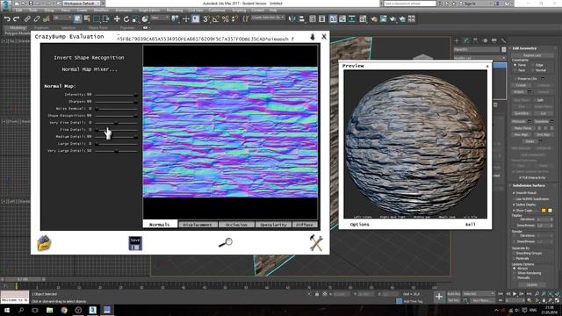The image size is (562, 316).
Task: Activate the Select Object tool
Action: [78, 18]
